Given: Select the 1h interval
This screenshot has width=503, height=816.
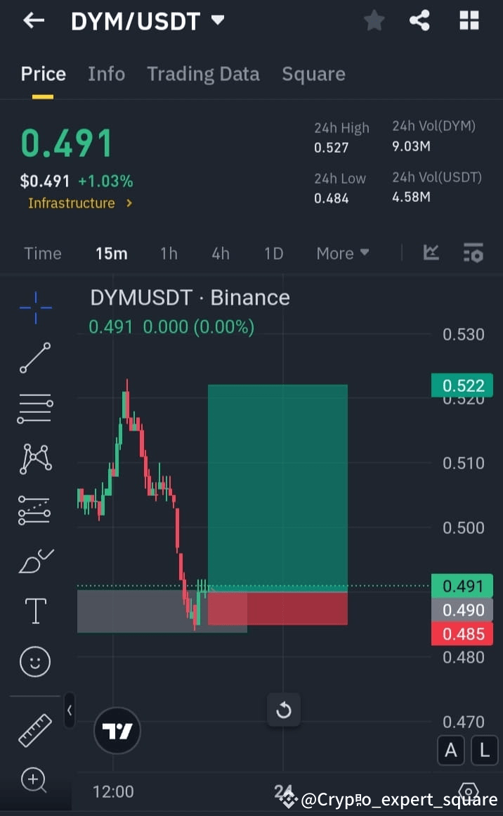Looking at the screenshot, I should 169,253.
